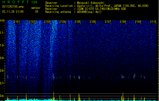The image size is (159, 101).
Task: Select location text Ogata-vill. Akita-Pref. JAPAN
Action: [99, 6]
